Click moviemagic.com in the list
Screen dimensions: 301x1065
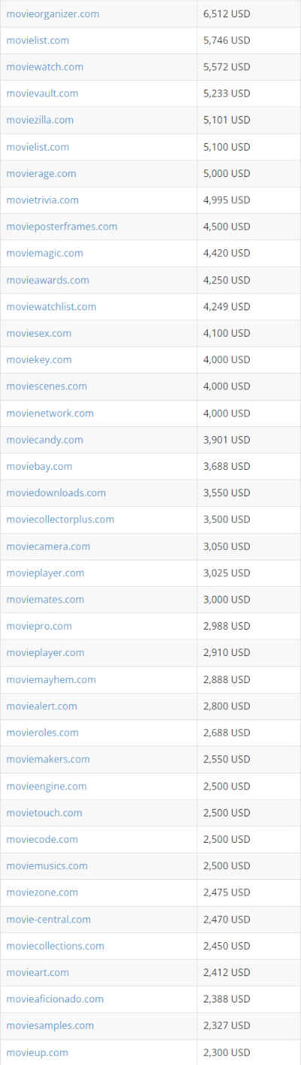pyautogui.click(x=44, y=253)
